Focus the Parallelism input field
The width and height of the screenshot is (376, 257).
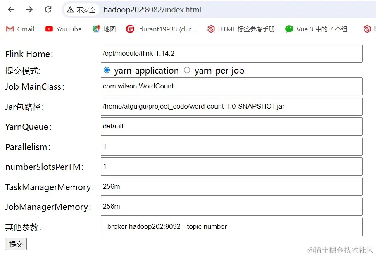coord(232,147)
